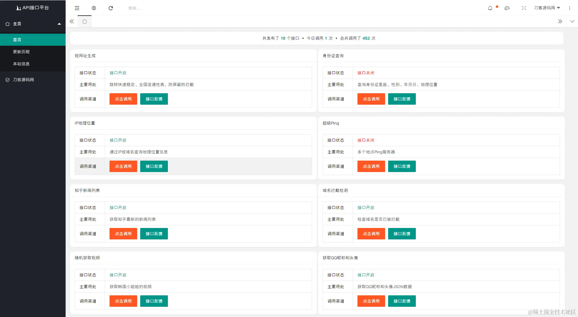Click the API接口平台 logo icon
578x317 pixels.
coord(18,8)
